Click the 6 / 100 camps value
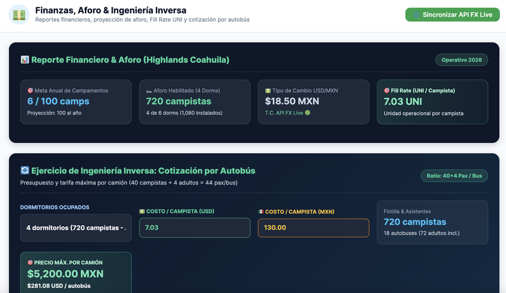The height and width of the screenshot is (293, 506). pyautogui.click(x=58, y=101)
